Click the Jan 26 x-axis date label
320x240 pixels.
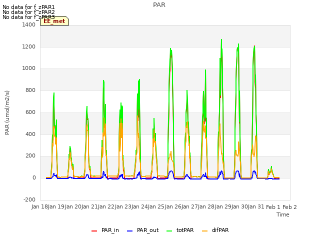(173, 207)
